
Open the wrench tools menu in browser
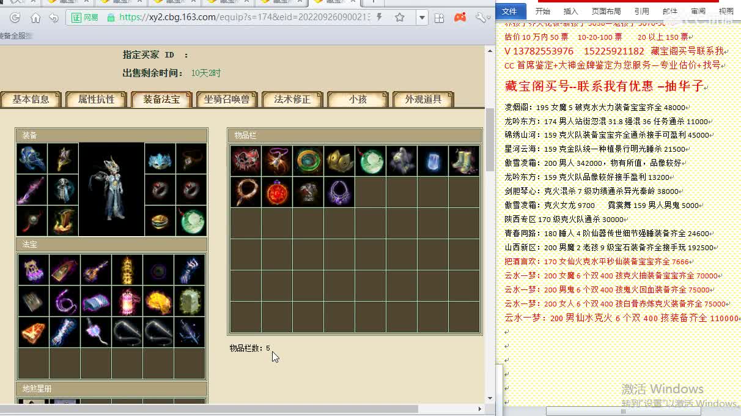[x=481, y=18]
